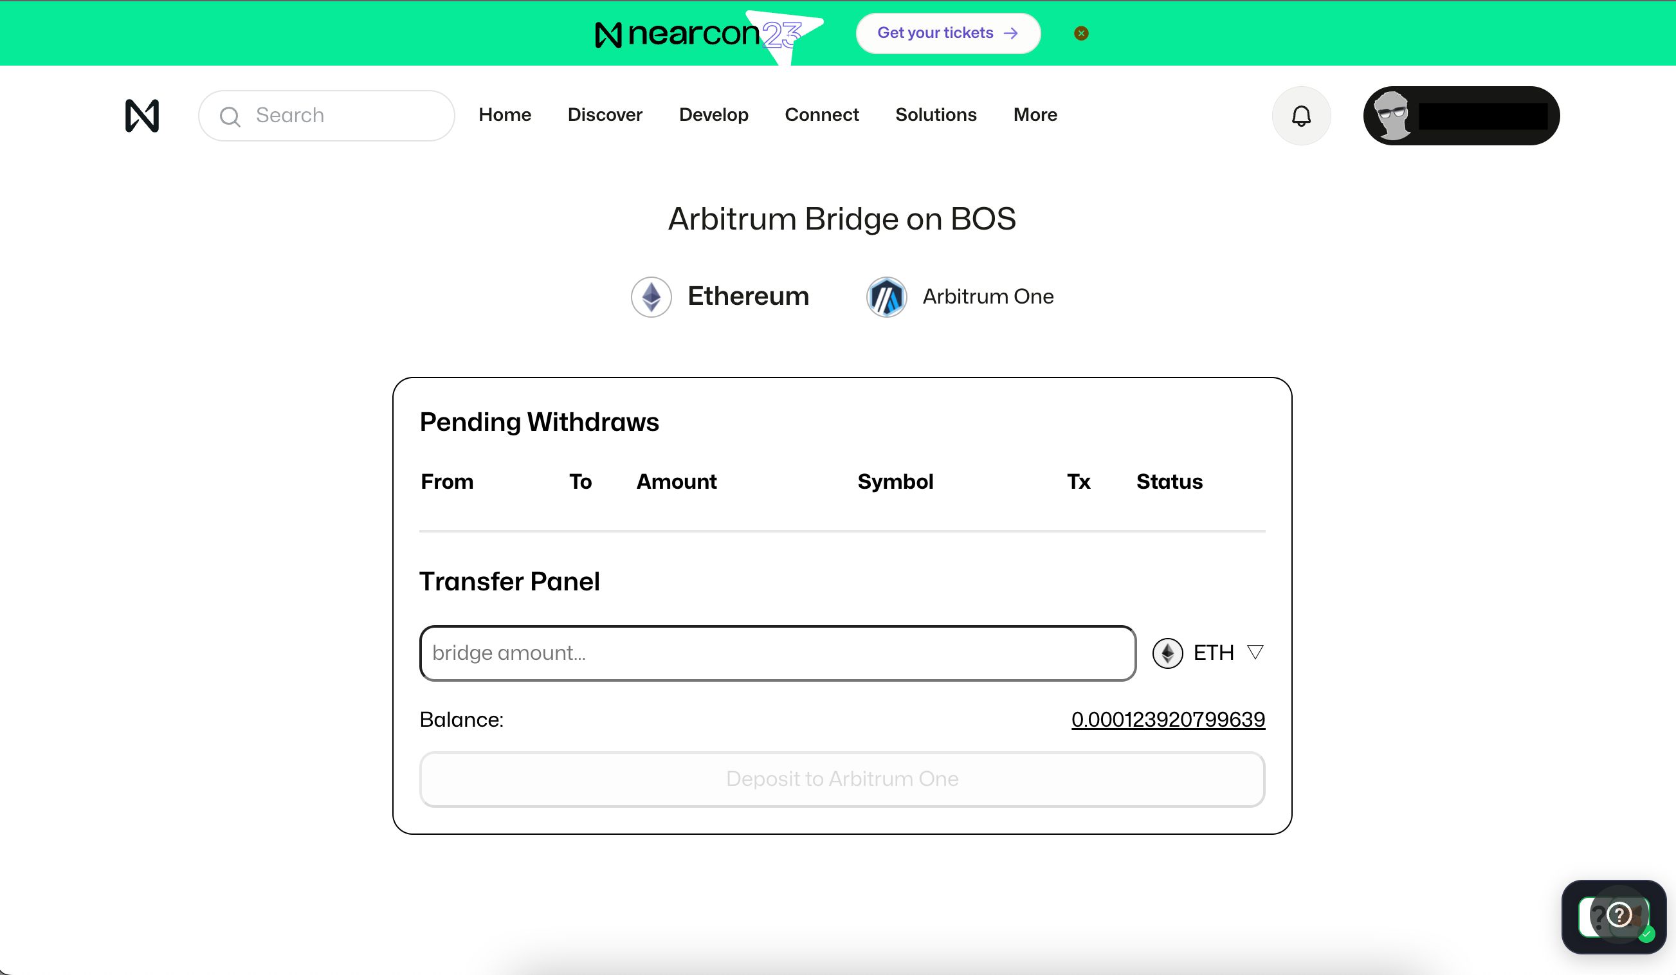Click the balance value 0.000123920799639

pos(1168,720)
